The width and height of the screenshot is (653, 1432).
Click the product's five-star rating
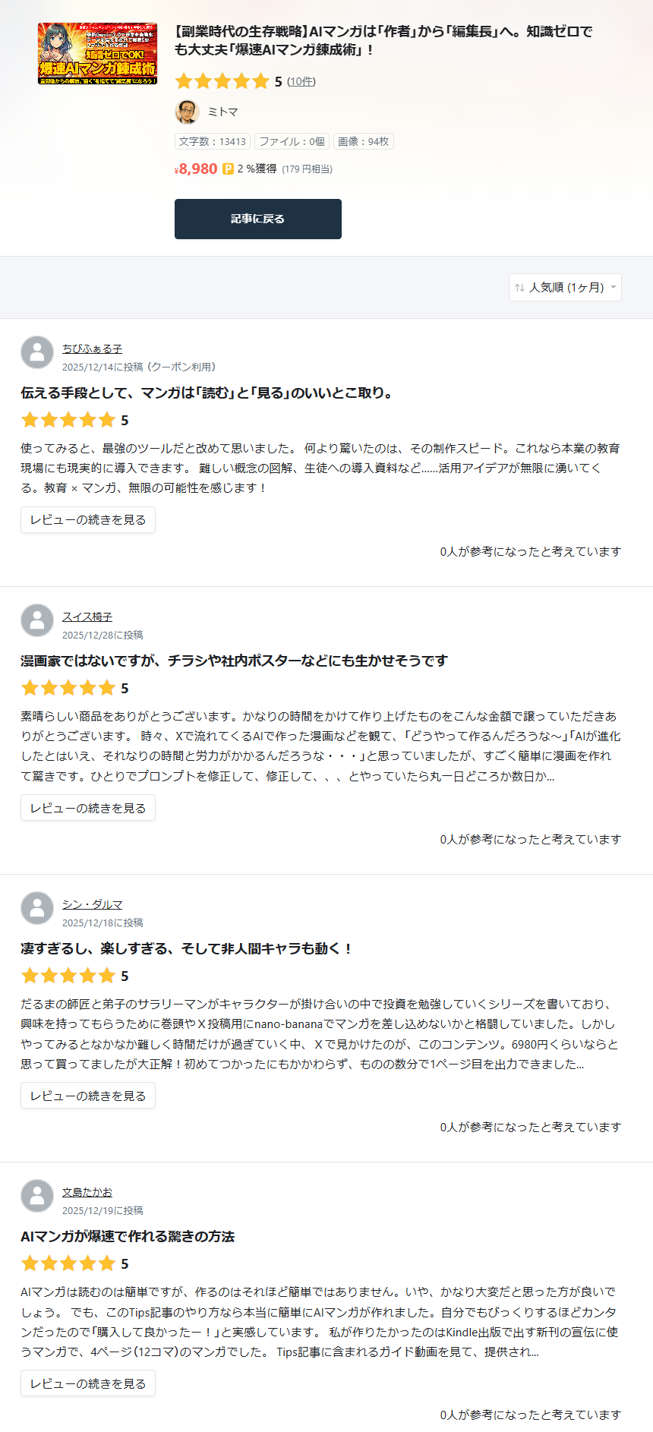tap(222, 81)
